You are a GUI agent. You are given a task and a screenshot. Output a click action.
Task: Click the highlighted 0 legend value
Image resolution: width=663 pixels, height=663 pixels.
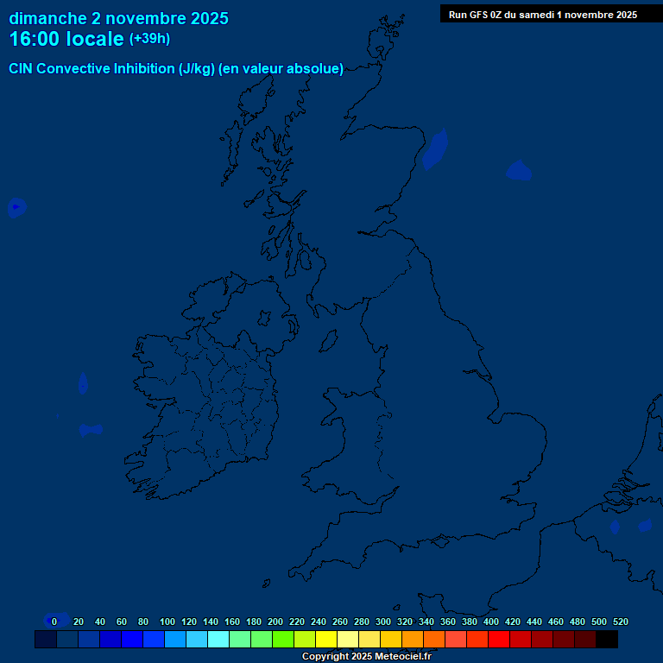[54, 622]
